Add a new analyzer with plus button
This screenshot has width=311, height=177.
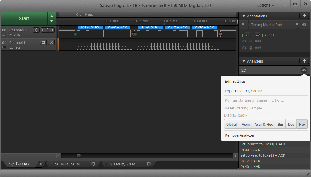[304, 61]
